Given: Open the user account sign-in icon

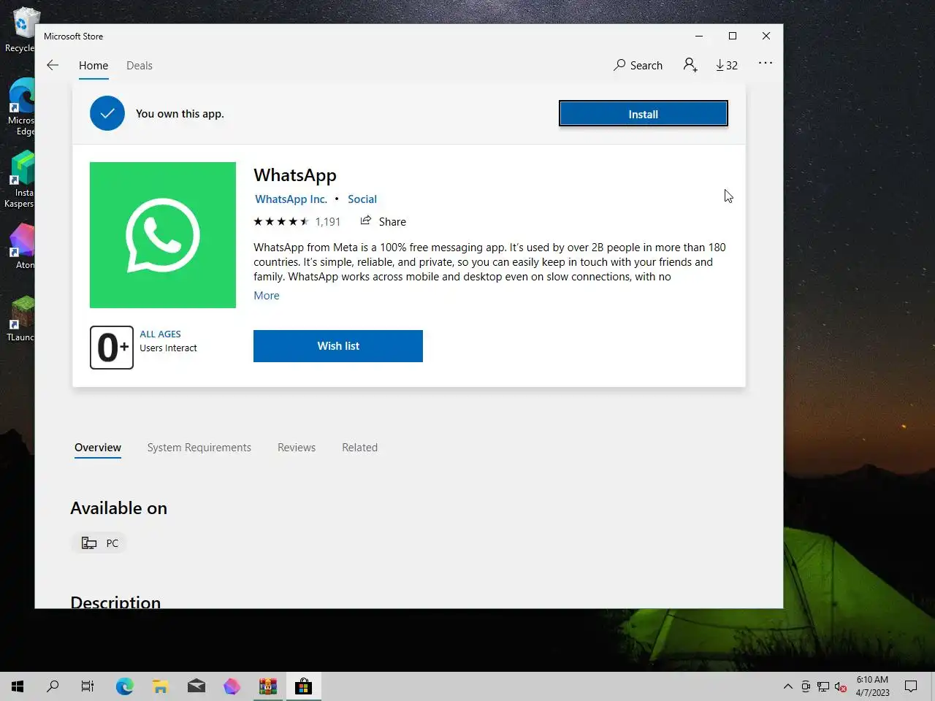Looking at the screenshot, I should [690, 65].
